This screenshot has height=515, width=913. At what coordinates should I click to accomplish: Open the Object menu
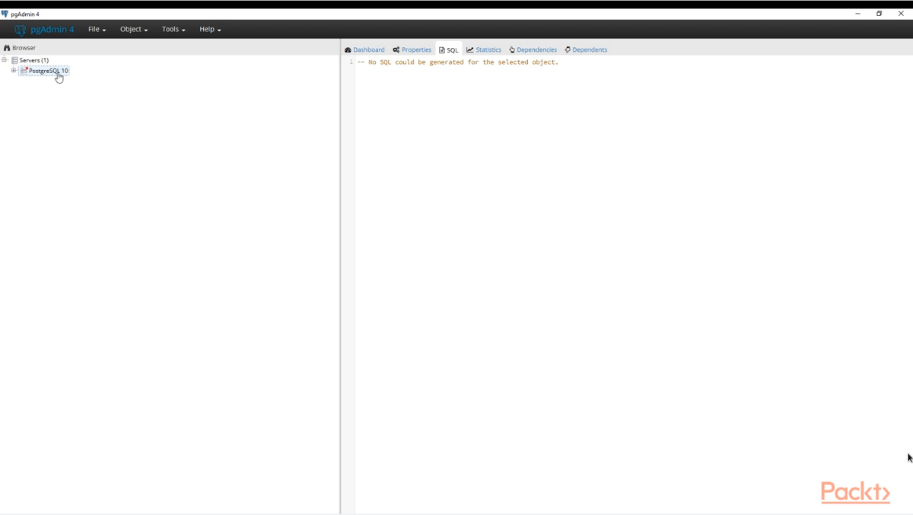point(134,29)
